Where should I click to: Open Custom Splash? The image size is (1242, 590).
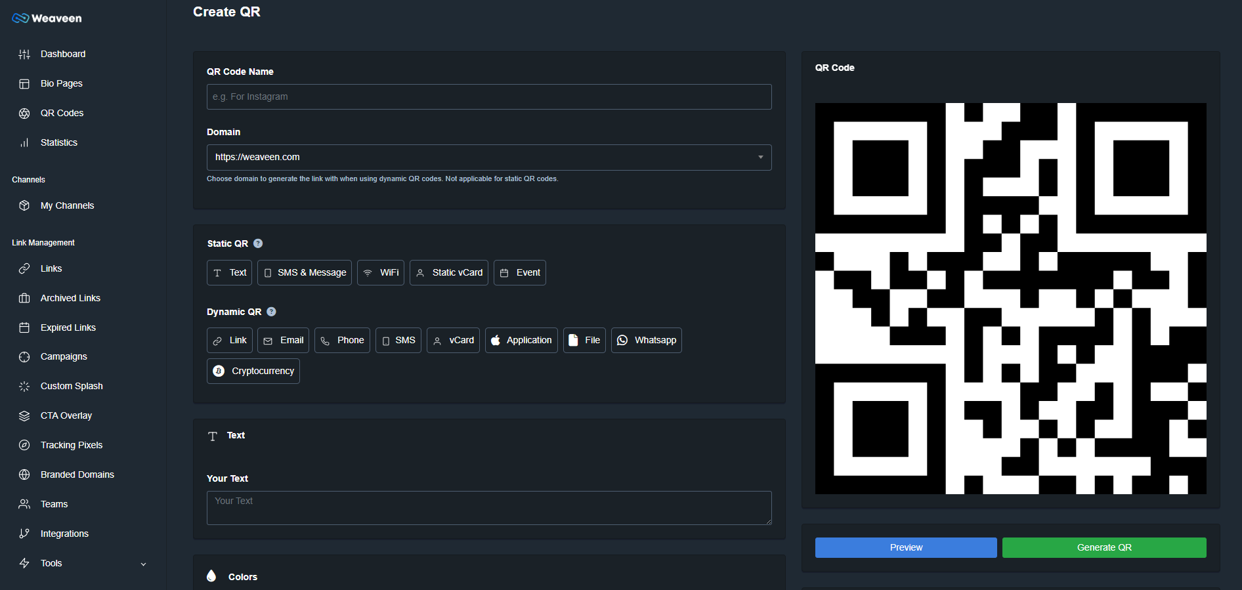click(x=72, y=387)
